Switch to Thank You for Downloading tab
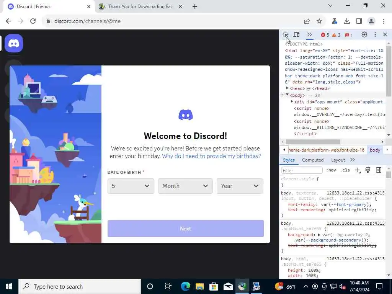The height and width of the screenshot is (294, 392). pos(141,7)
